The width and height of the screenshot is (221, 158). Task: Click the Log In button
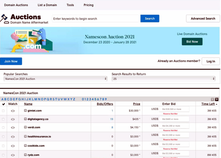[x=211, y=61]
